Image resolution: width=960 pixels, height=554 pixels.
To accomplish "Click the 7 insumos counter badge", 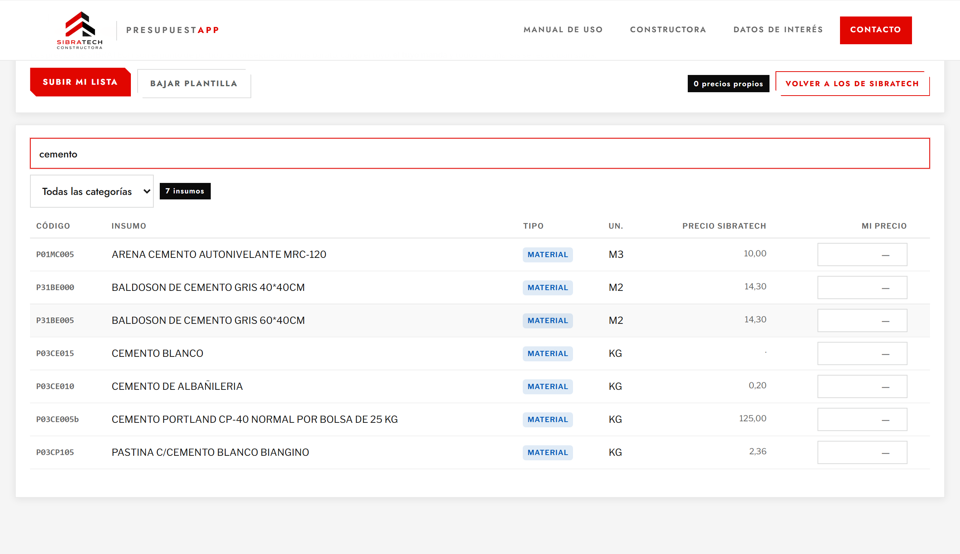I will point(185,191).
